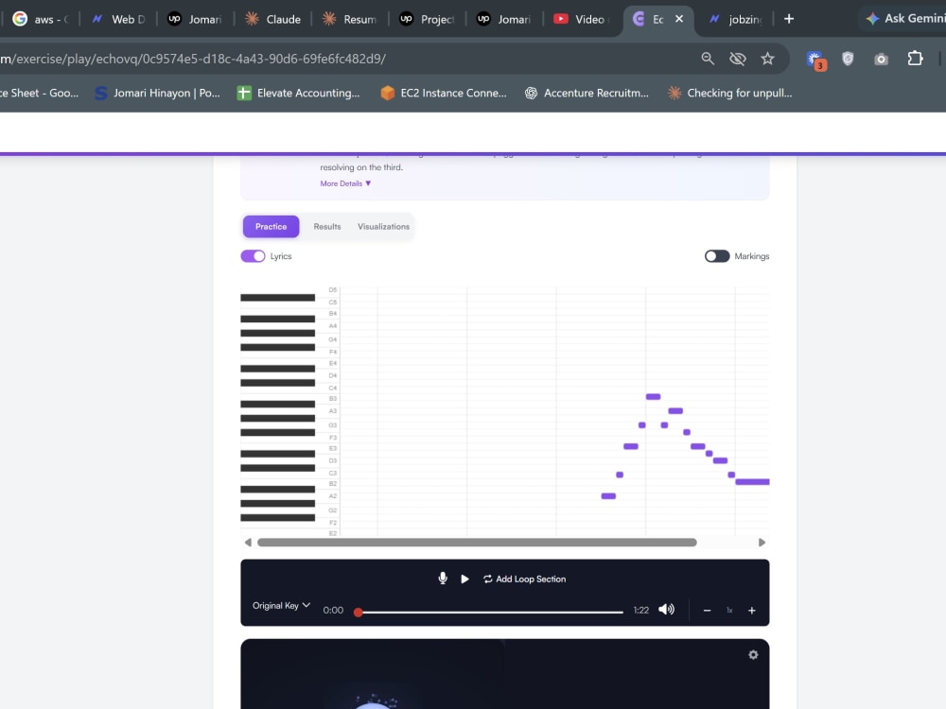
Task: Switch to the Claude browser tab
Action: click(x=273, y=19)
